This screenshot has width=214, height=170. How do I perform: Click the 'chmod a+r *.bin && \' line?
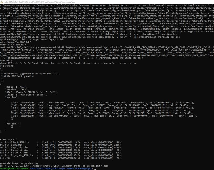pos(13,45)
